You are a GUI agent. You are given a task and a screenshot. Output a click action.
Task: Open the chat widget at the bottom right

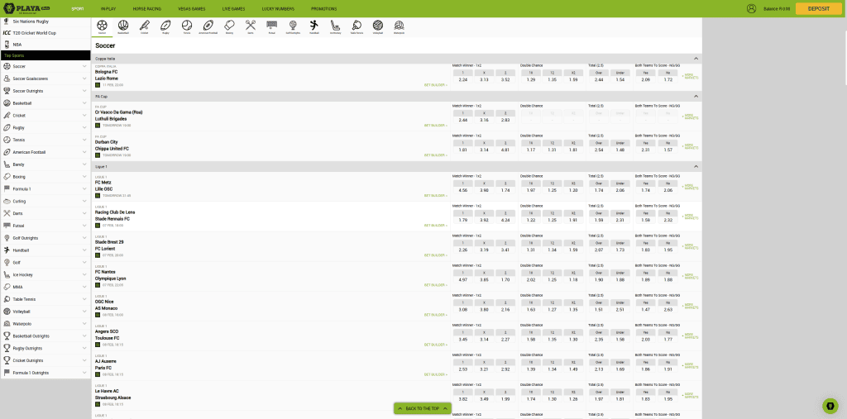830,406
